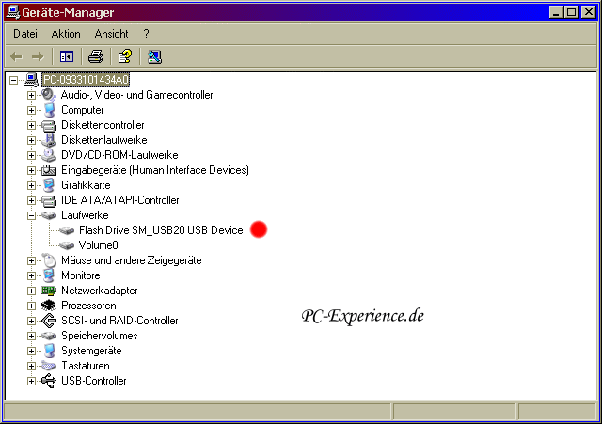Close the Geräte-Manager window
602x424 pixels.
click(x=589, y=12)
